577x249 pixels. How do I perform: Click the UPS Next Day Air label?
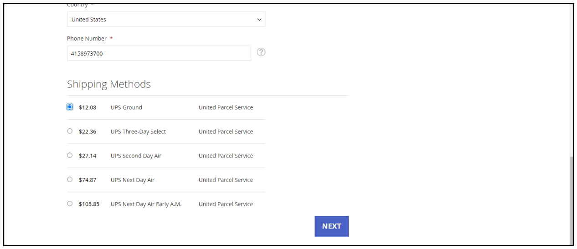tap(132, 180)
